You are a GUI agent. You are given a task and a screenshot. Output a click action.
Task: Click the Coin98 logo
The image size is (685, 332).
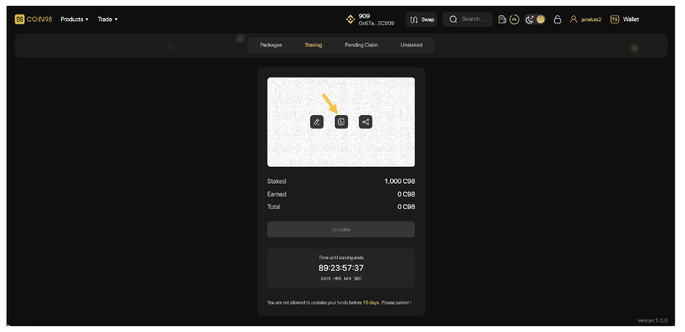(33, 19)
